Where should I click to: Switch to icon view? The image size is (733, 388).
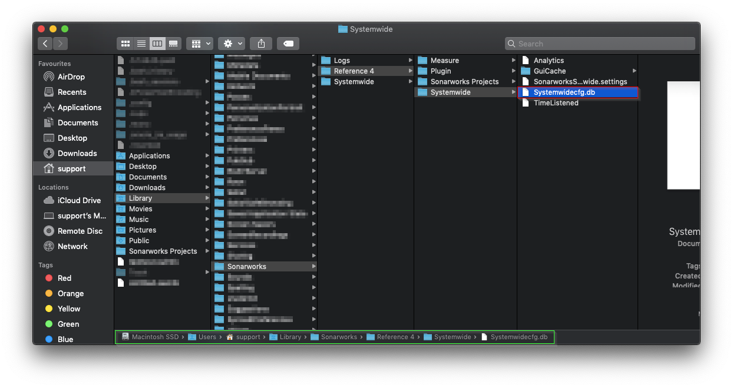125,44
